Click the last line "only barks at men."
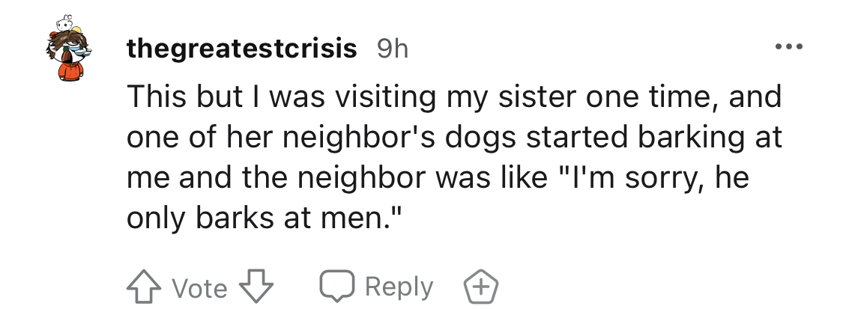Viewport: 843px width, 309px height. (x=265, y=217)
